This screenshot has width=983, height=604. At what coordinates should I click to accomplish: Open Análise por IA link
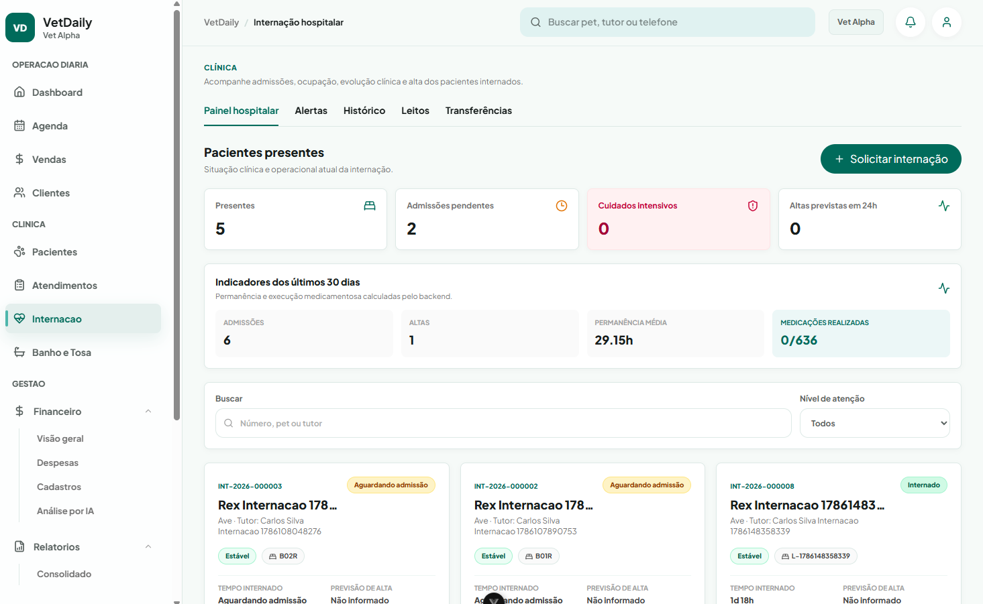pyautogui.click(x=65, y=511)
